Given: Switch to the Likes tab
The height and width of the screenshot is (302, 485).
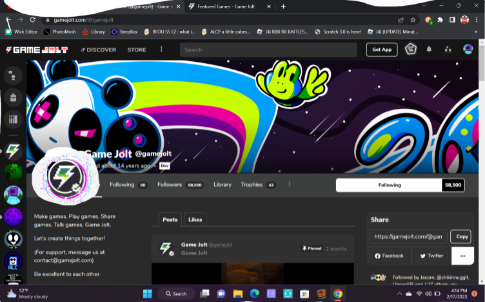Looking at the screenshot, I should [195, 220].
